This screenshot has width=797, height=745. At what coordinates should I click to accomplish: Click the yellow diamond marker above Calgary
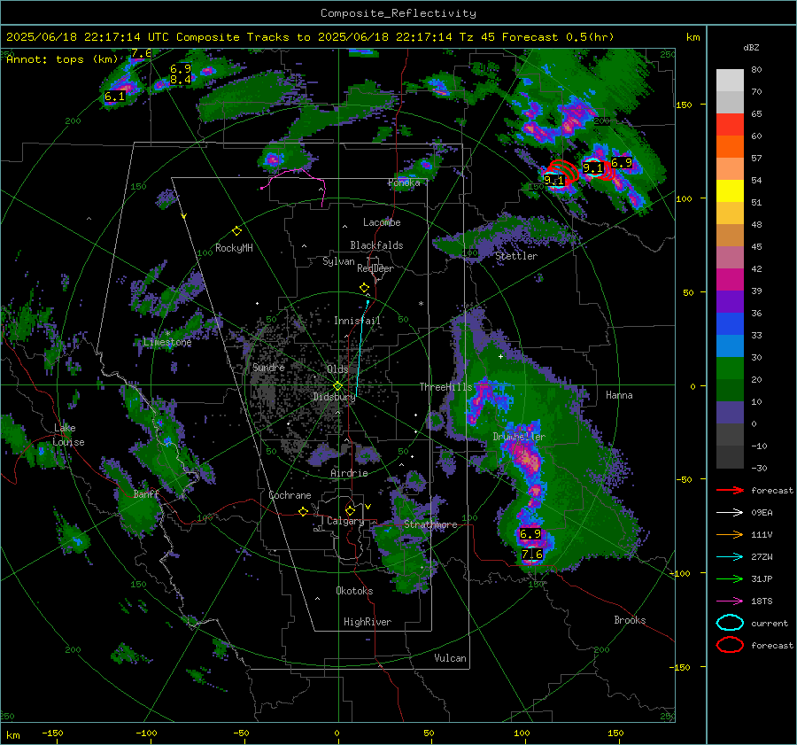click(350, 510)
